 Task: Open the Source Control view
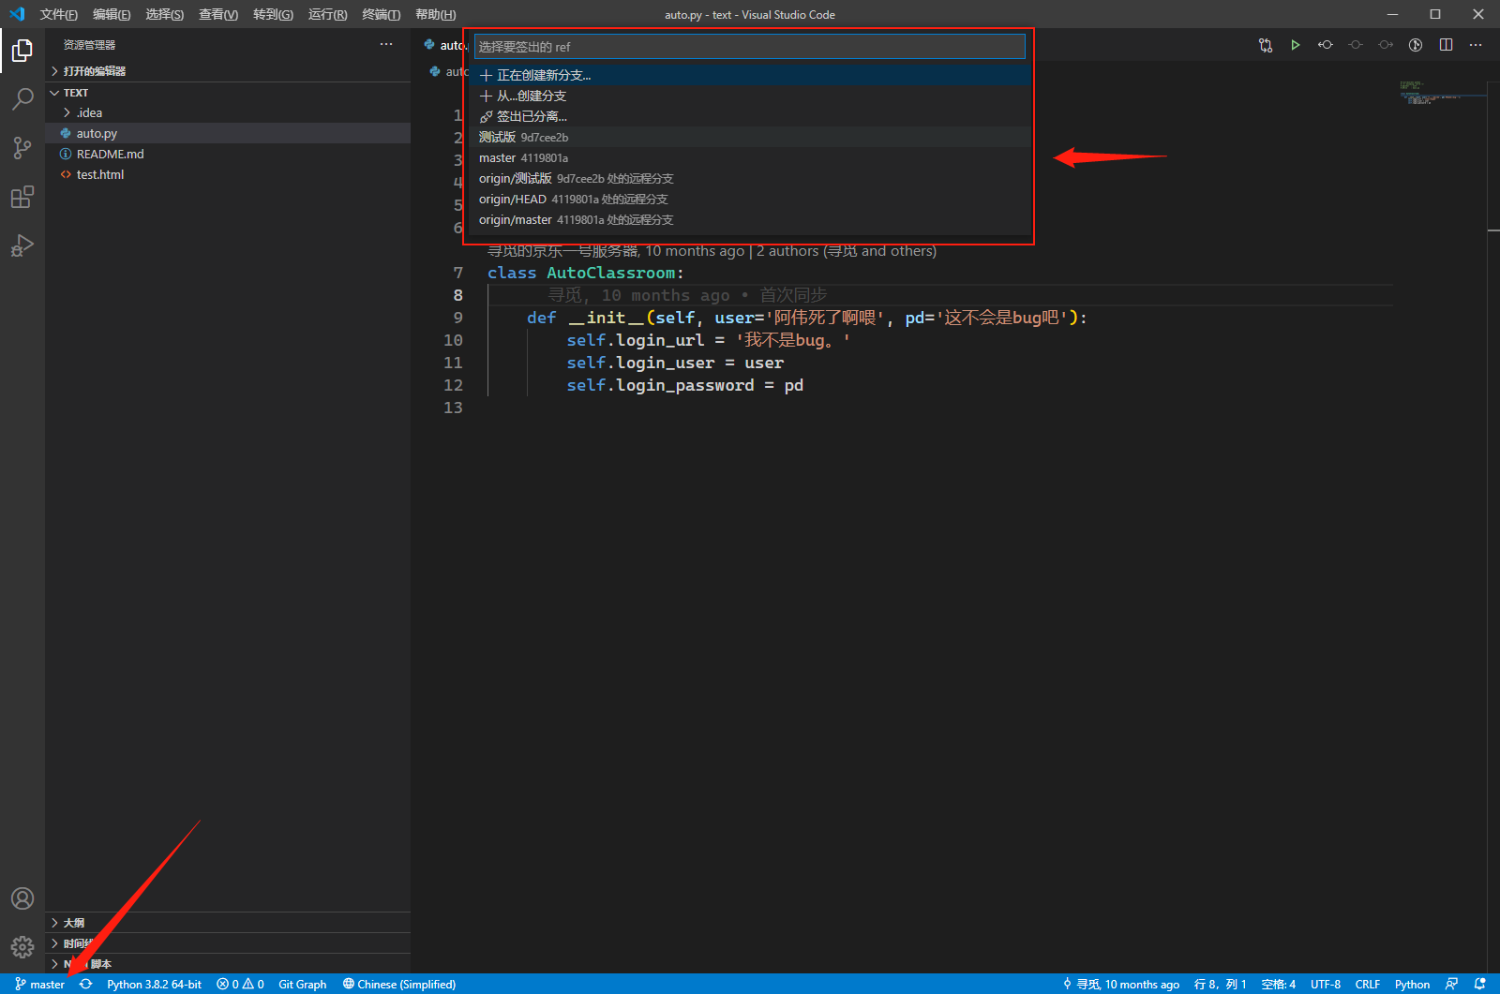pyautogui.click(x=22, y=147)
